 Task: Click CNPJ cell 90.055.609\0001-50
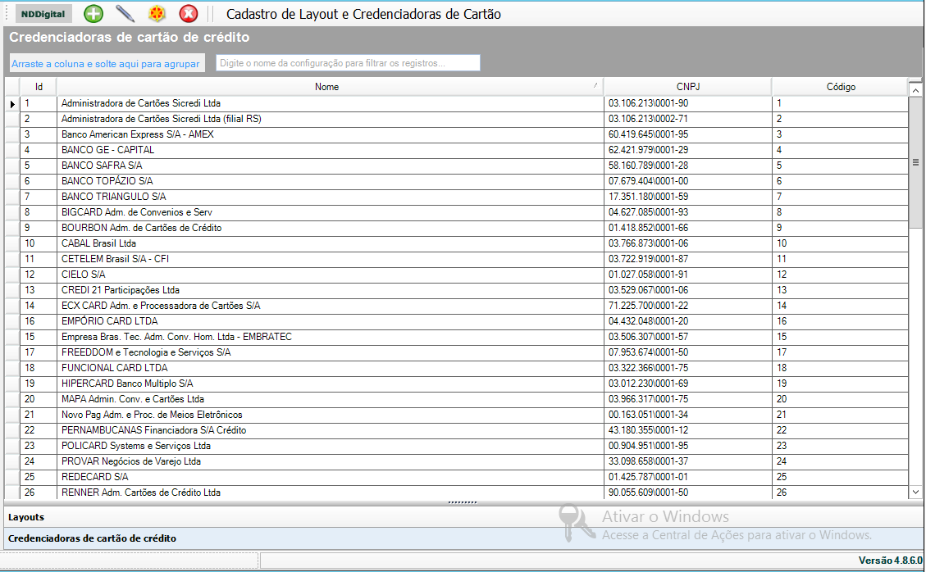pyautogui.click(x=688, y=493)
